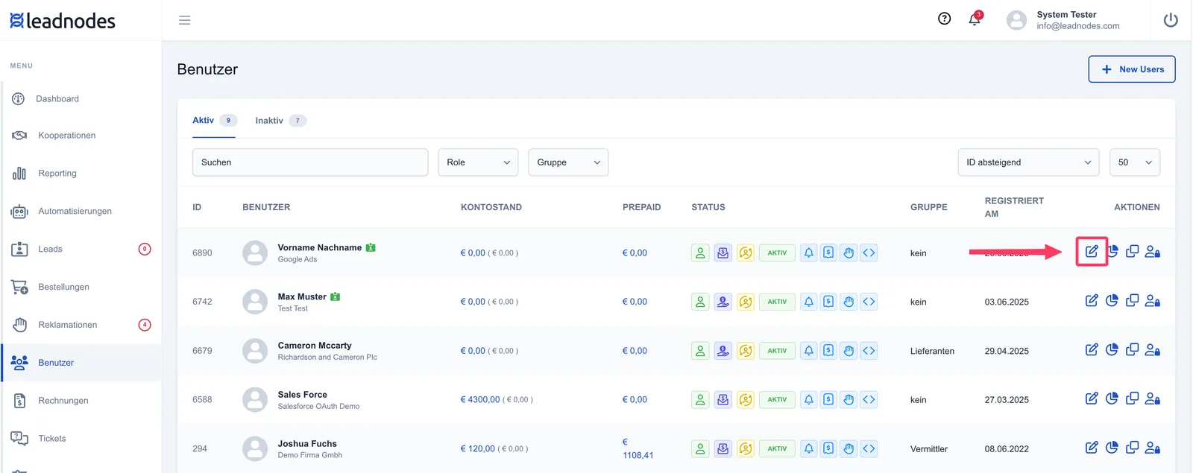Click purple hand-coin icon for Cameron Mccarty
This screenshot has width=1193, height=473.
tap(723, 351)
